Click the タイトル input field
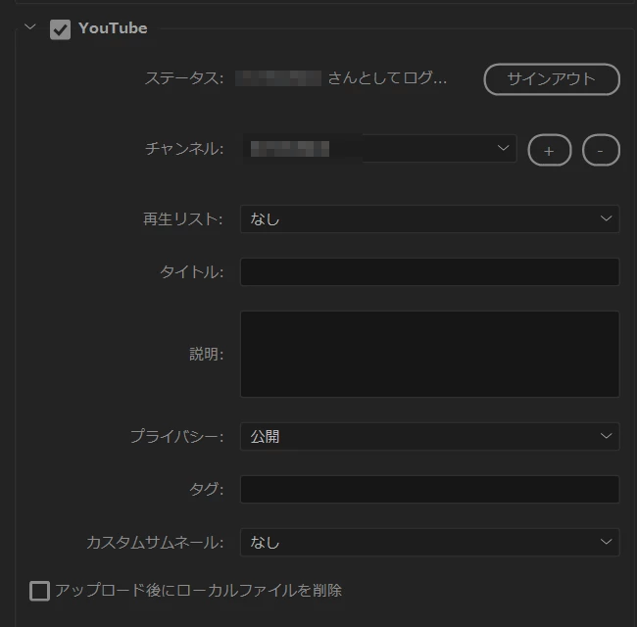637x627 pixels. (x=430, y=271)
